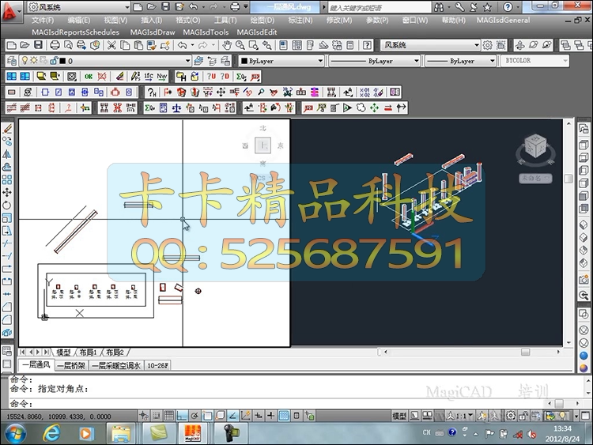This screenshot has height=445, width=593.
Task: Open the ByLayer lineweight dropdown
Action: [461, 61]
